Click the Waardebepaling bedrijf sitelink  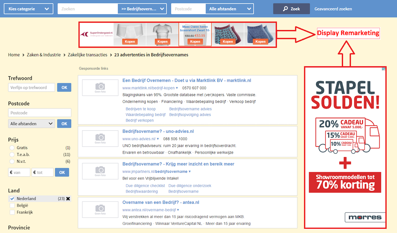coord(146,115)
